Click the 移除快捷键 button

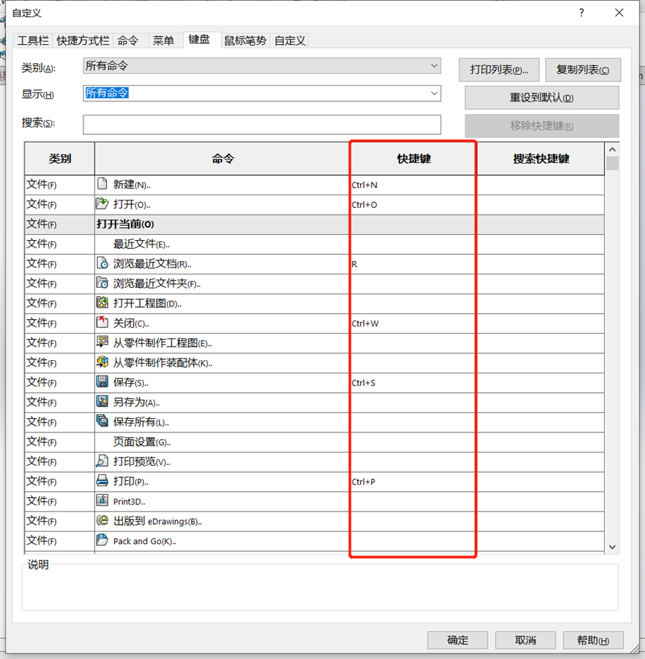coord(541,126)
